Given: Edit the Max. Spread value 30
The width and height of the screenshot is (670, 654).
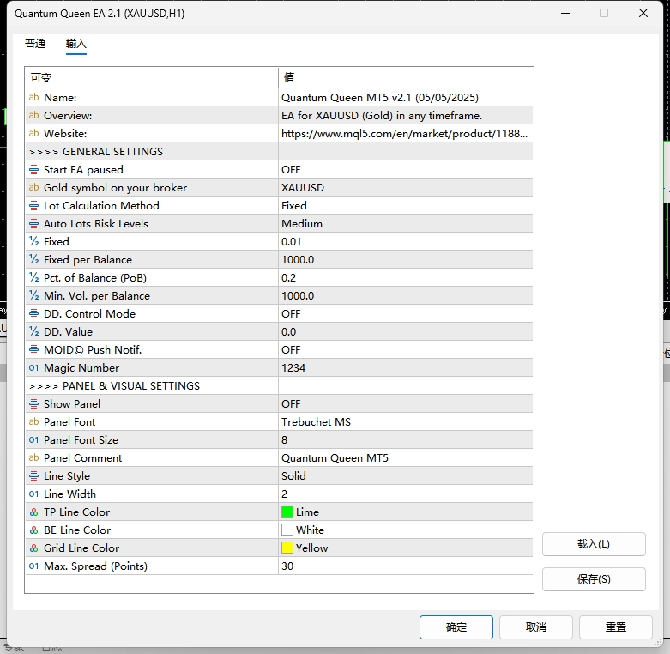Looking at the screenshot, I should 406,566.
